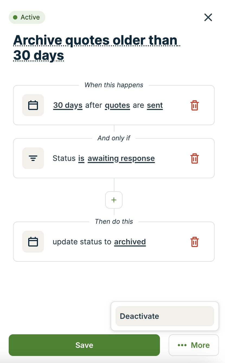The height and width of the screenshot is (363, 225).
Task: Click the filter icon on the condition card
Action: [33, 158]
